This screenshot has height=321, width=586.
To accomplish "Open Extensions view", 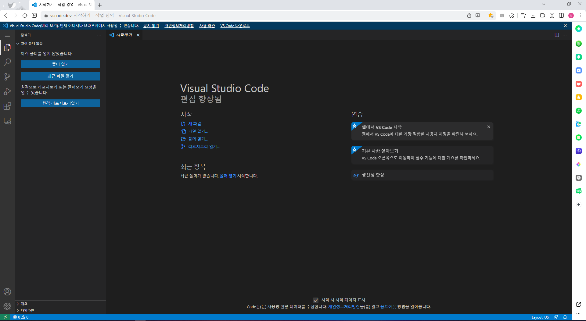I will [7, 106].
